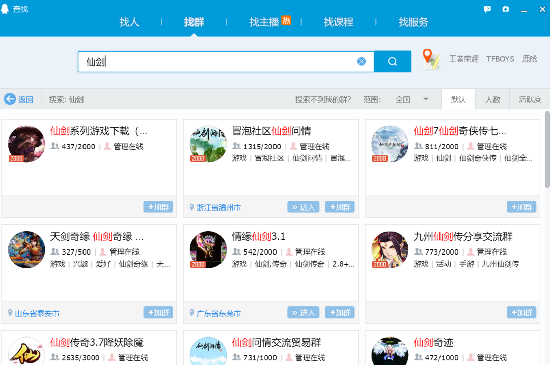Open the nearby map location icon
This screenshot has width=550, height=365.
[431, 59]
